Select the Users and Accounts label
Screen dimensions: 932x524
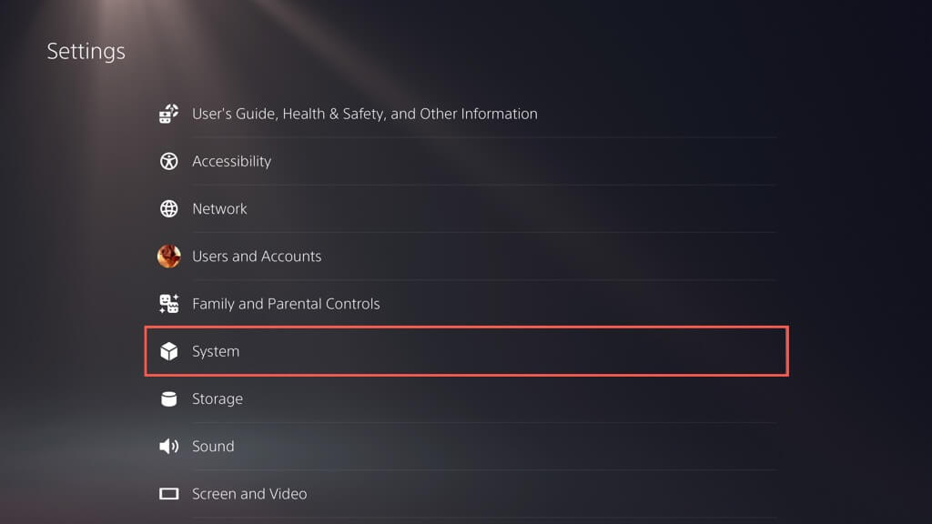pyautogui.click(x=257, y=257)
